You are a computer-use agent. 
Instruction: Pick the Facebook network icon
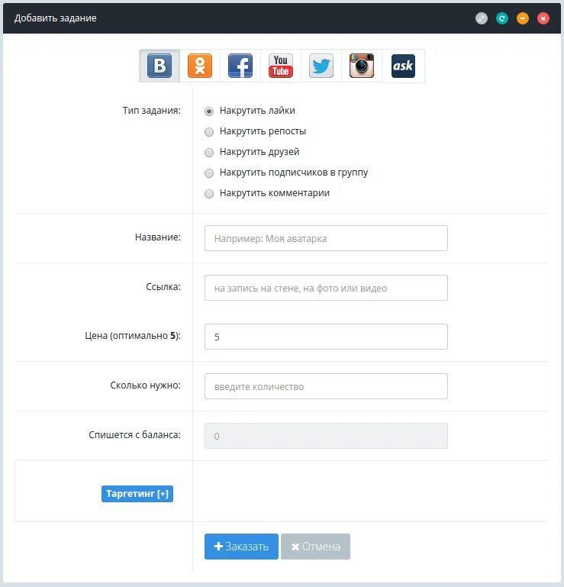[x=240, y=66]
